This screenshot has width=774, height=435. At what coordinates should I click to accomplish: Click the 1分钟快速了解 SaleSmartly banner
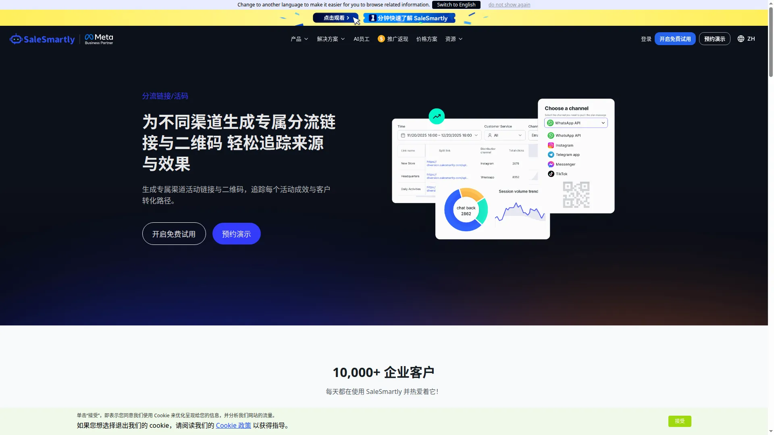(x=409, y=18)
